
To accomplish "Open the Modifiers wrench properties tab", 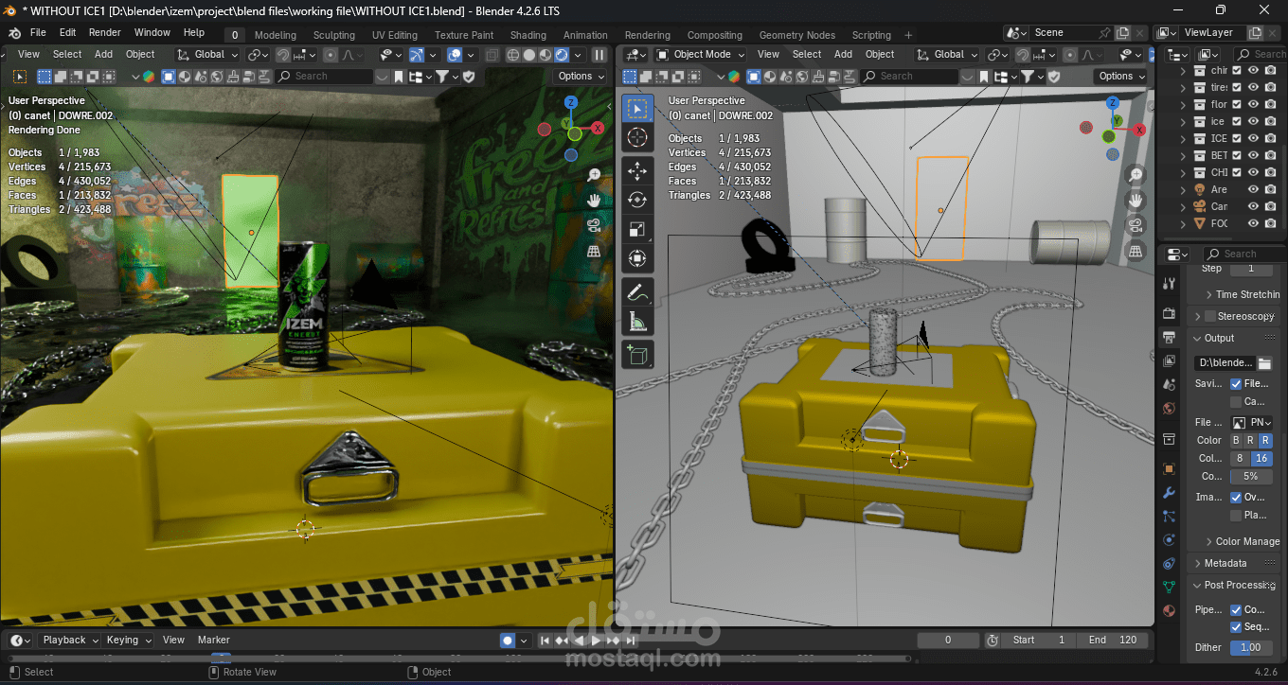I will 1170,493.
